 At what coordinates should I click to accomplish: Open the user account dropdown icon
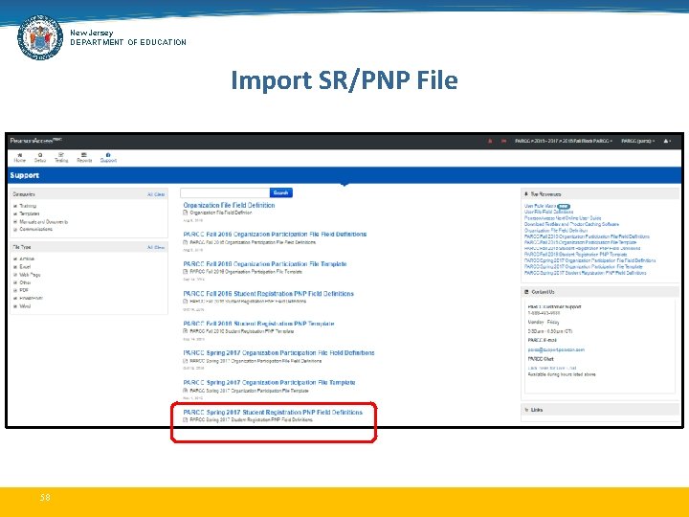667,141
